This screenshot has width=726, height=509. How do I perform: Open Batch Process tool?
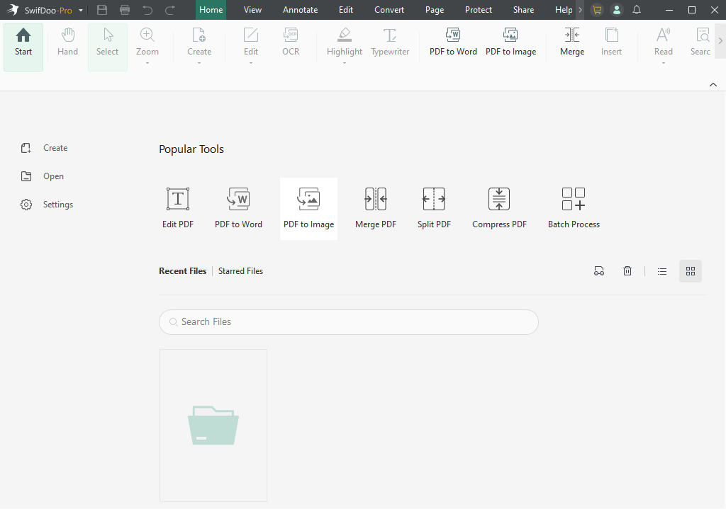(574, 208)
